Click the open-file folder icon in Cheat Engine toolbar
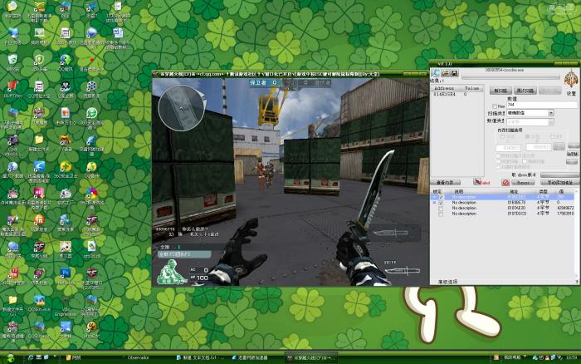581x364 pixels. tap(446, 73)
